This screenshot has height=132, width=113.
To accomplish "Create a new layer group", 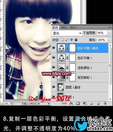I will point(91,103).
